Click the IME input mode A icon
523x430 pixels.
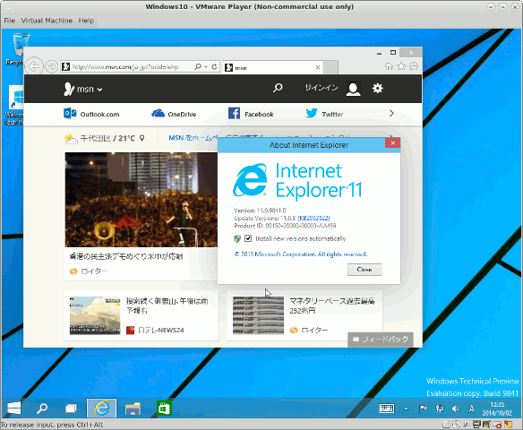click(471, 408)
